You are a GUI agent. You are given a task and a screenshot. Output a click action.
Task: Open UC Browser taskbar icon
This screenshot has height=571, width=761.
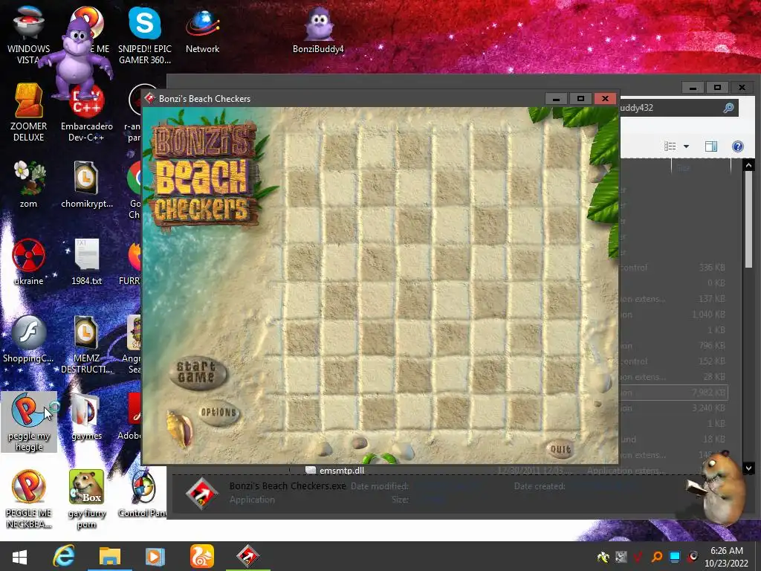tap(201, 556)
